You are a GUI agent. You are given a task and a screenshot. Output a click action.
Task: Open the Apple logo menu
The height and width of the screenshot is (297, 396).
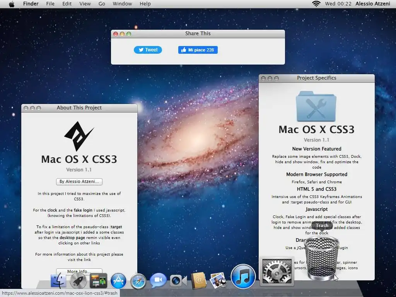(12, 4)
